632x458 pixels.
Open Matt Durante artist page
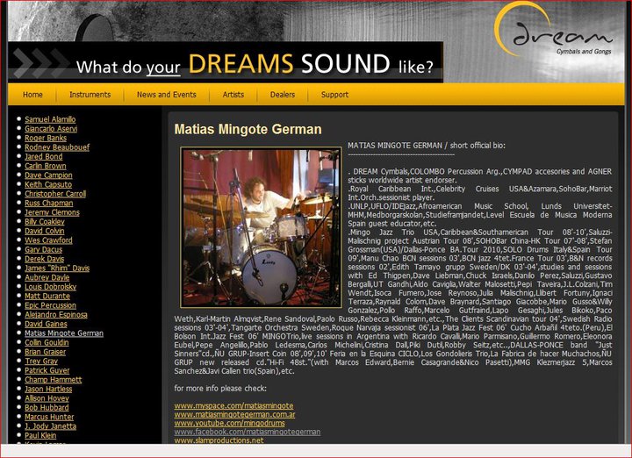click(47, 296)
